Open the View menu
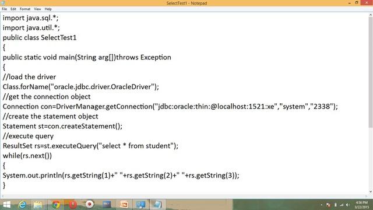 pos(37,9)
